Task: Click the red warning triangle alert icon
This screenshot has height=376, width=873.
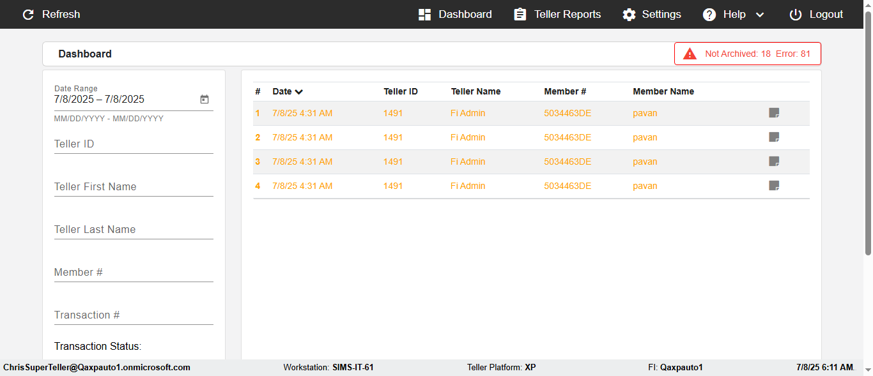Action: [x=690, y=54]
